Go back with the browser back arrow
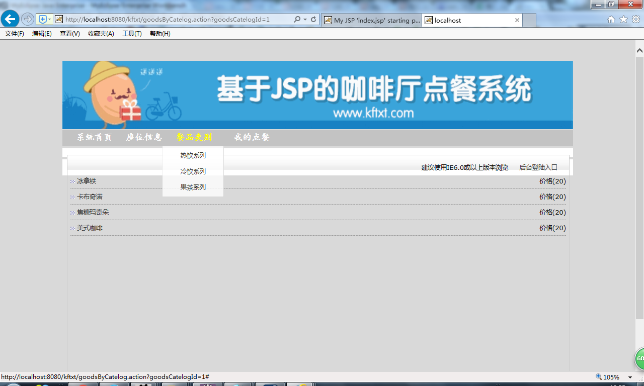 tap(10, 19)
